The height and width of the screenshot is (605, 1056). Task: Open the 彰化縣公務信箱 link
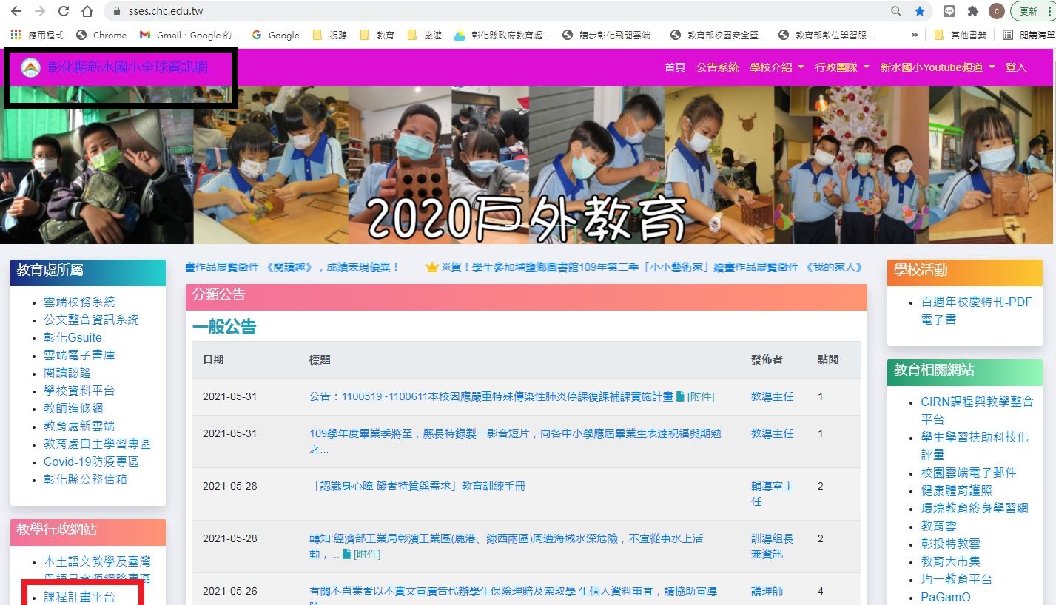[x=85, y=479]
